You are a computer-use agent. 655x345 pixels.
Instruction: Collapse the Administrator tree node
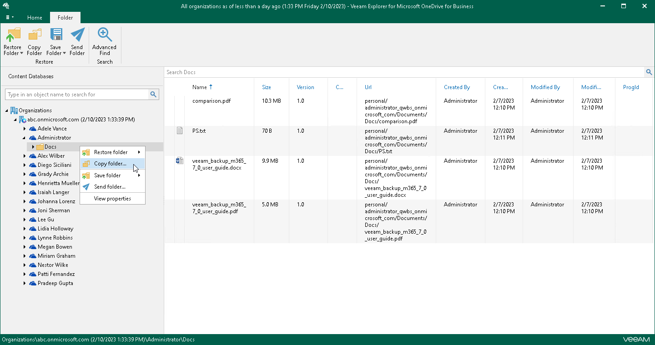coord(25,138)
